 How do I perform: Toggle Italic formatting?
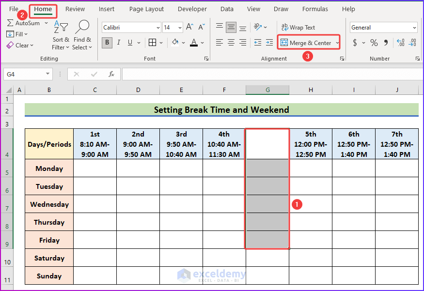point(119,43)
